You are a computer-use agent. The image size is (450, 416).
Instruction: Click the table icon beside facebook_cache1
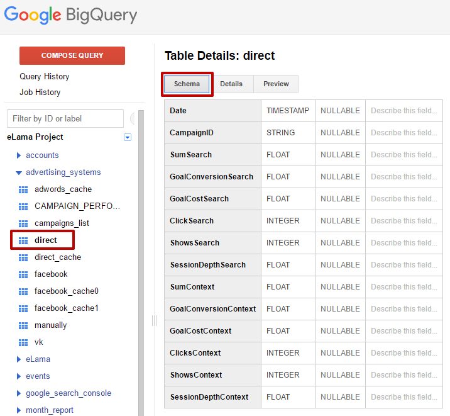(x=24, y=308)
